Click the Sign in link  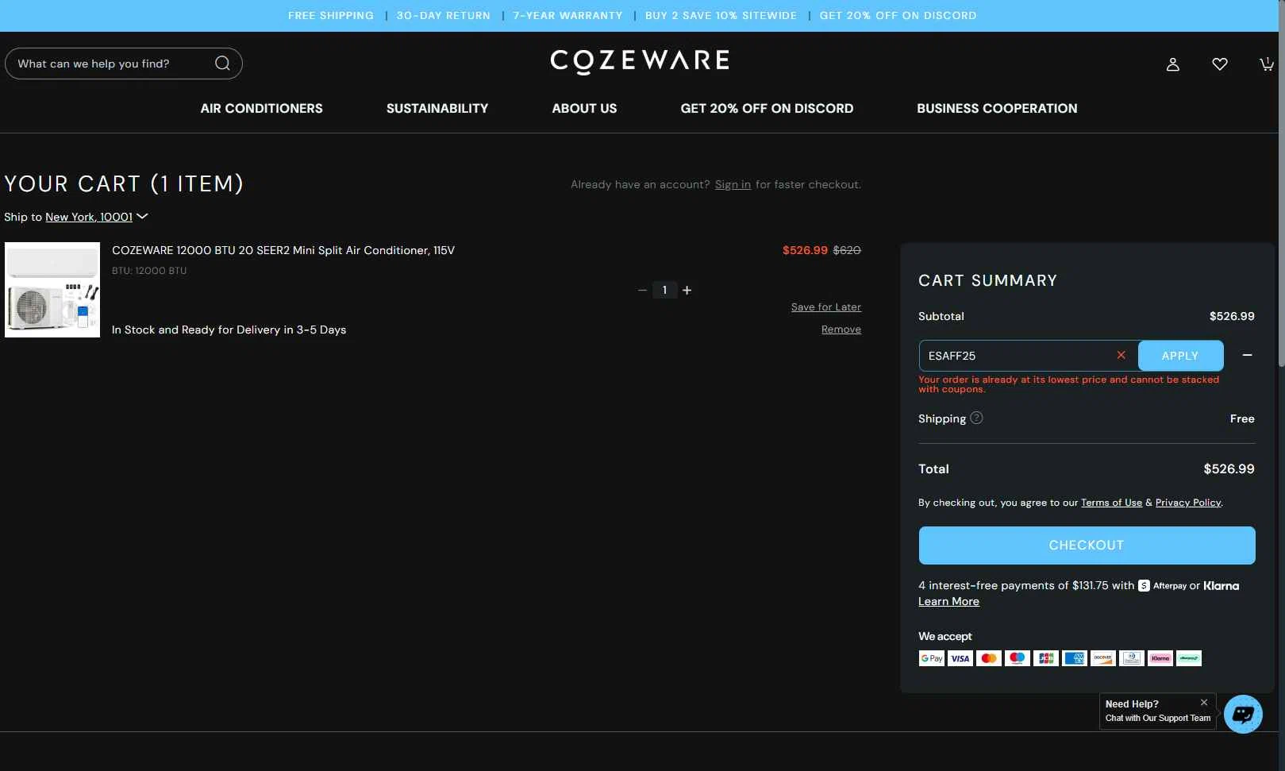[x=733, y=185]
